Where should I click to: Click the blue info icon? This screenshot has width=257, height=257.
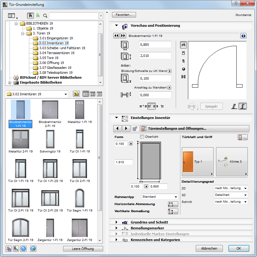tap(243, 36)
